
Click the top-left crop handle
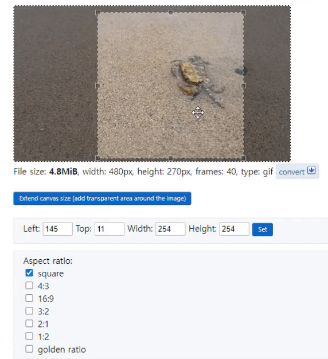[x=97, y=12]
